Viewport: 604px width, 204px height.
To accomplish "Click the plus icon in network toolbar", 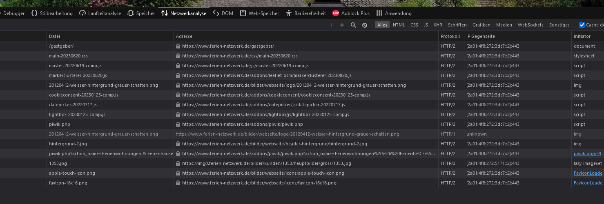I will [x=342, y=25].
